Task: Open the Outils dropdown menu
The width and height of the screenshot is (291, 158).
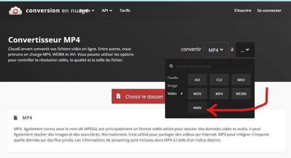Action: [87, 10]
